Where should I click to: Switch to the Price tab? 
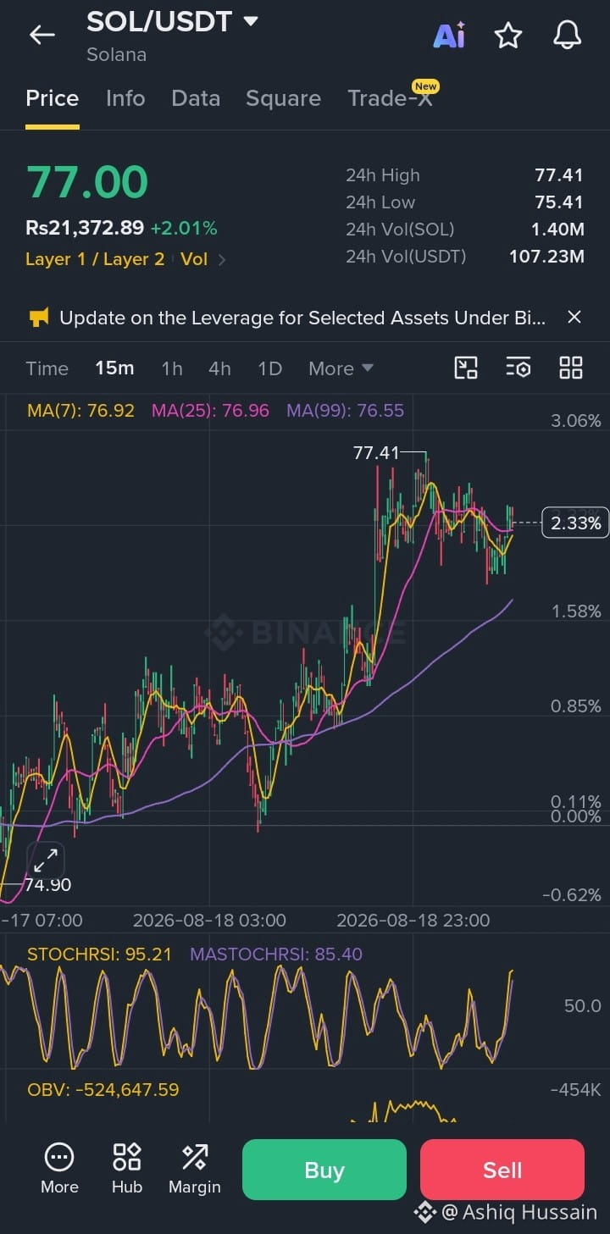point(53,98)
